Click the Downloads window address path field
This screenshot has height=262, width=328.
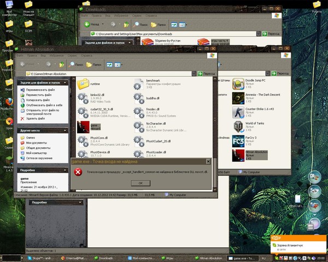pos(173,34)
